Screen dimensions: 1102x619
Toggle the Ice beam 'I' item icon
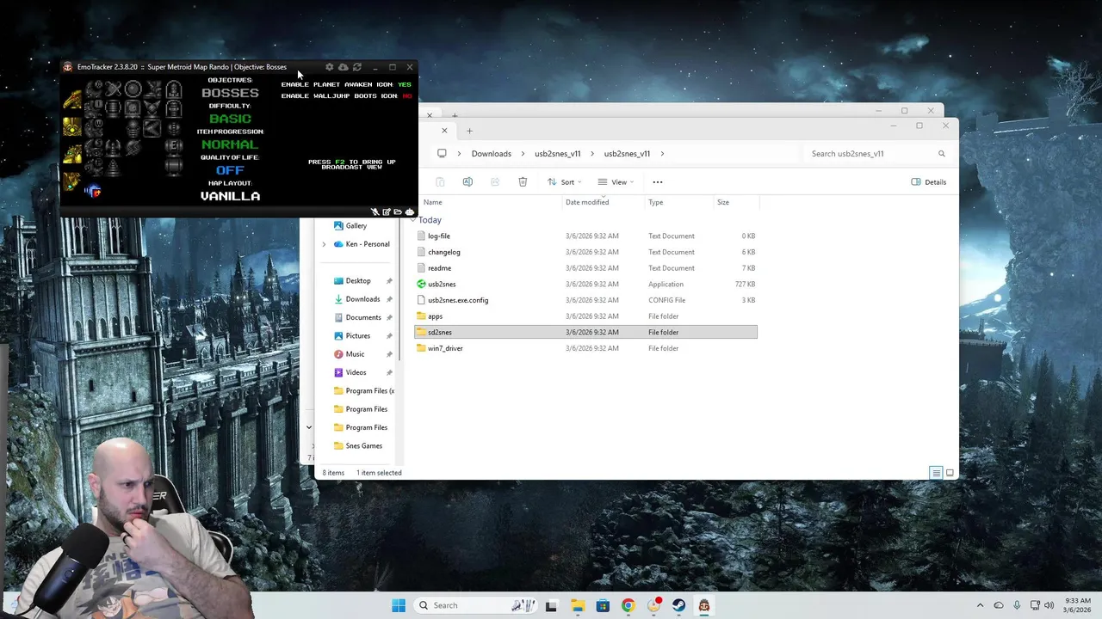coord(94,109)
